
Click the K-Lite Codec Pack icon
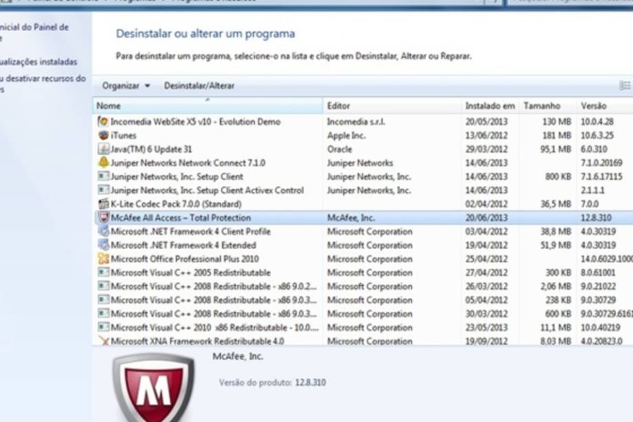pos(103,204)
